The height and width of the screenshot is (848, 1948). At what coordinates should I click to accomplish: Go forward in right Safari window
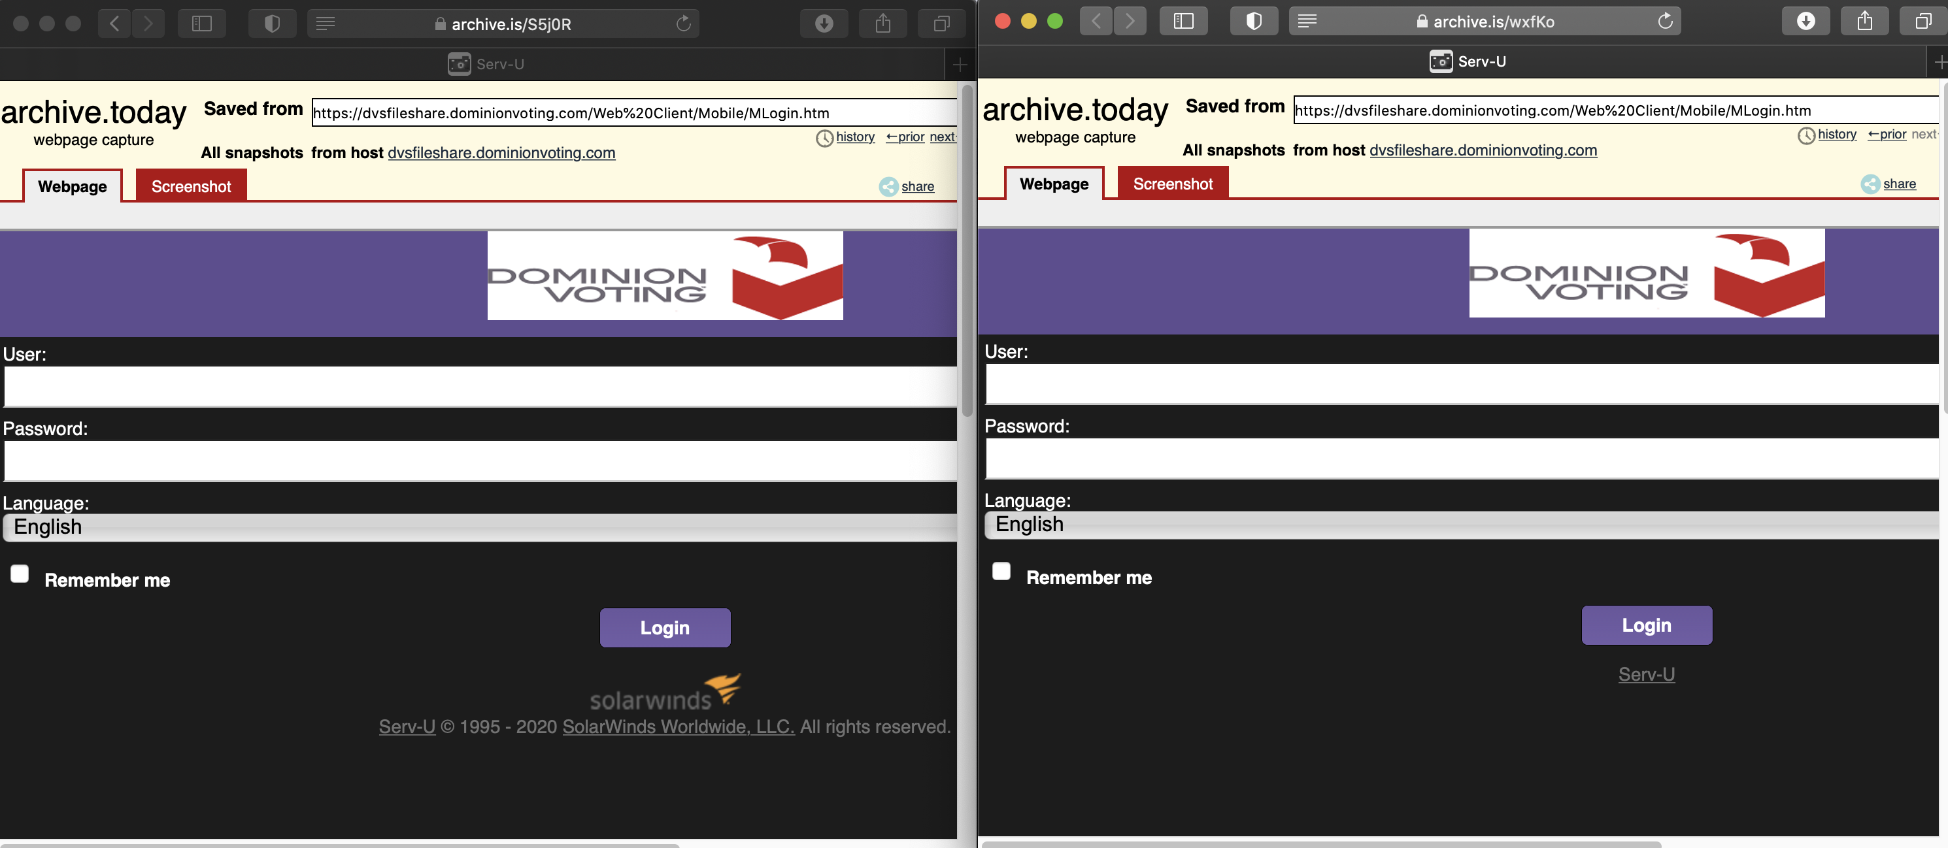[x=1130, y=21]
